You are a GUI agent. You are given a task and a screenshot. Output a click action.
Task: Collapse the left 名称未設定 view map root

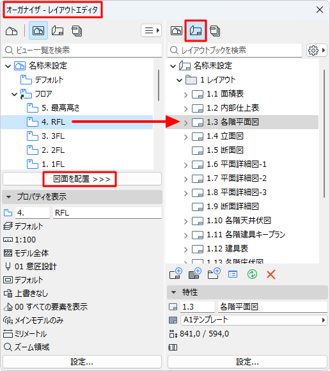(x=8, y=66)
